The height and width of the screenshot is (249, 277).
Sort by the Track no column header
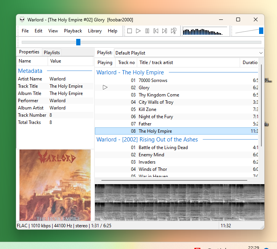point(126,63)
